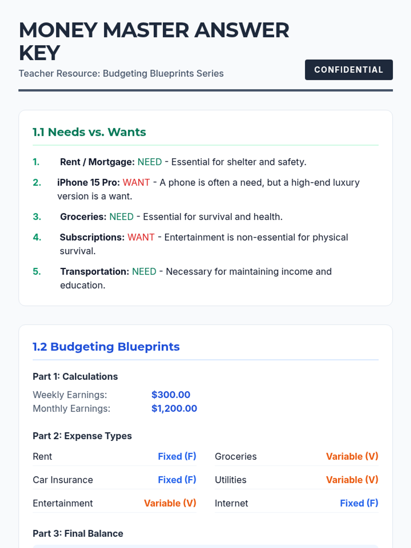The image size is (411, 548).
Task: Select Variable (V) for Entertainment
Action: (170, 503)
